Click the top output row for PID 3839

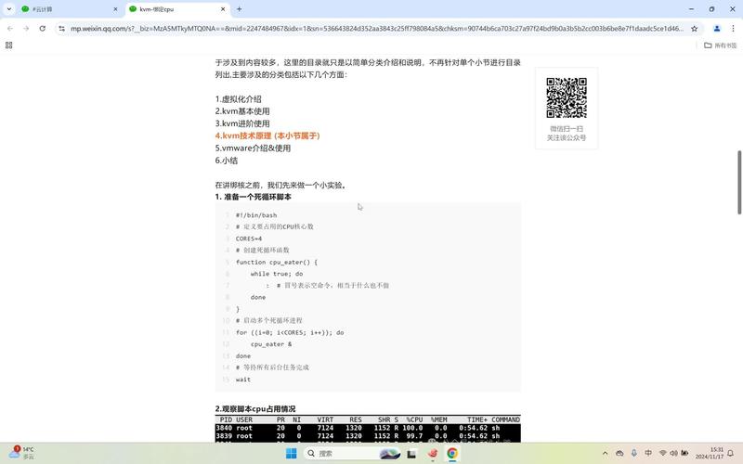pos(368,435)
